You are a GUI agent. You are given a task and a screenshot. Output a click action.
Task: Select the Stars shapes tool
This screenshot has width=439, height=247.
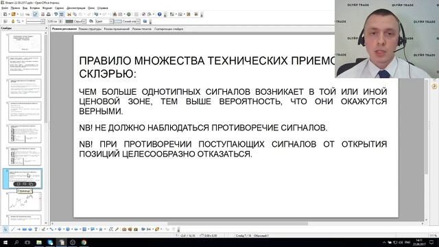101,229
